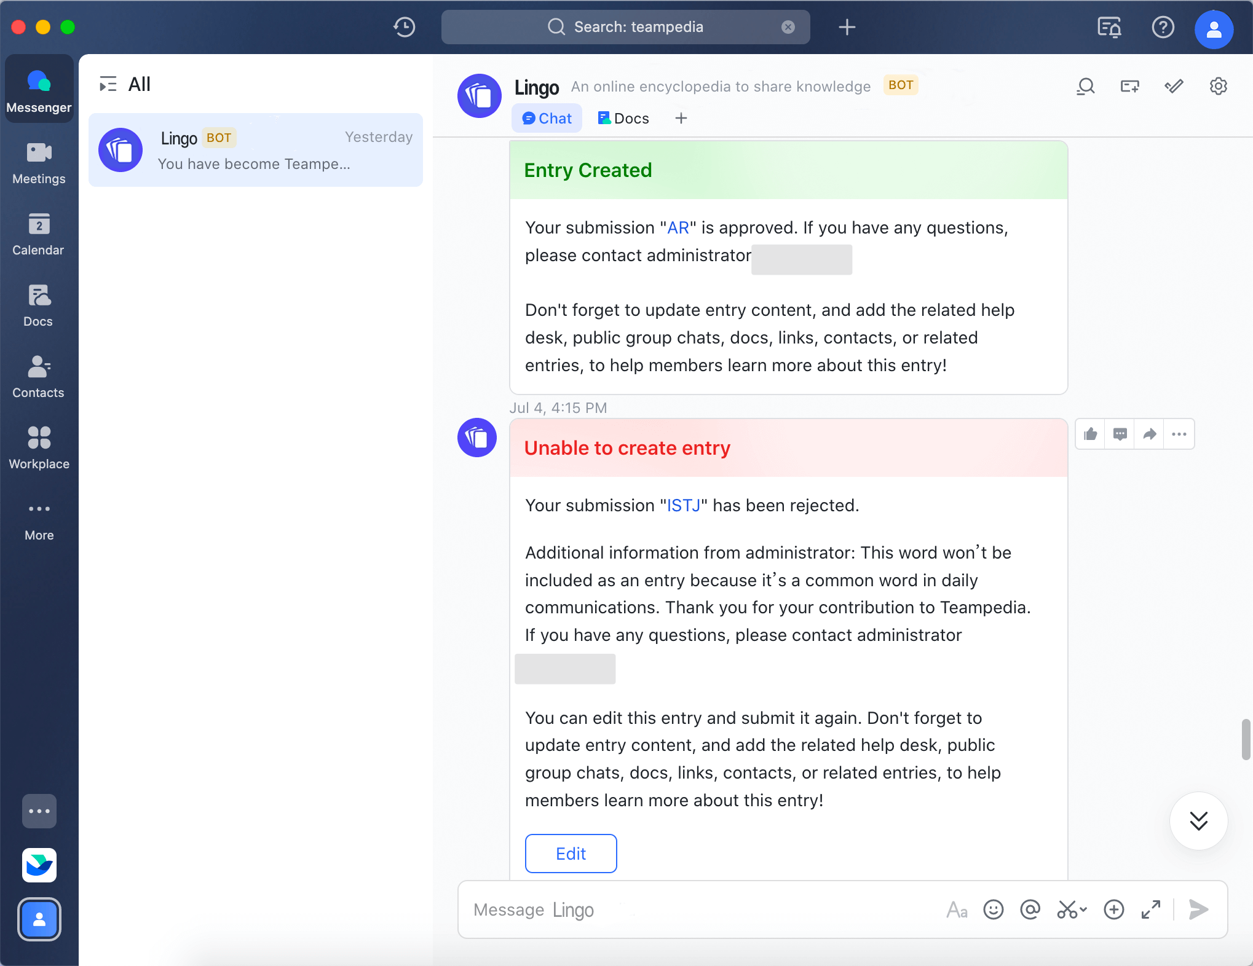Screen dimensions: 1253x966
Task: Open more actions for the rejected message
Action: 1179,434
